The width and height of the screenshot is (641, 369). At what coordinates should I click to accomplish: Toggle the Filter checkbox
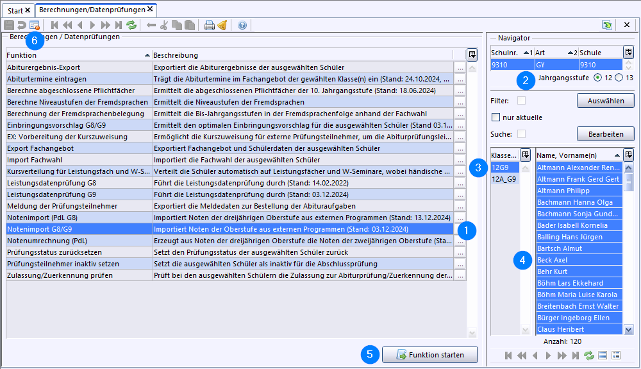pyautogui.click(x=521, y=101)
